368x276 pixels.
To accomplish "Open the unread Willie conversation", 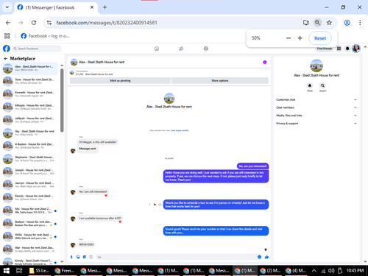I will [30, 236].
